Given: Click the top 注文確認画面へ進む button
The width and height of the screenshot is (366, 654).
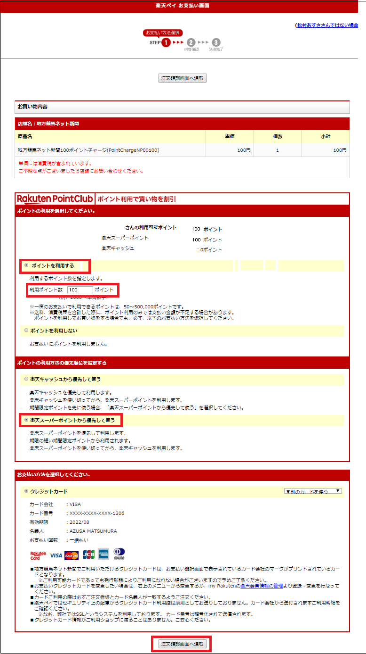Looking at the screenshot, I should (183, 78).
